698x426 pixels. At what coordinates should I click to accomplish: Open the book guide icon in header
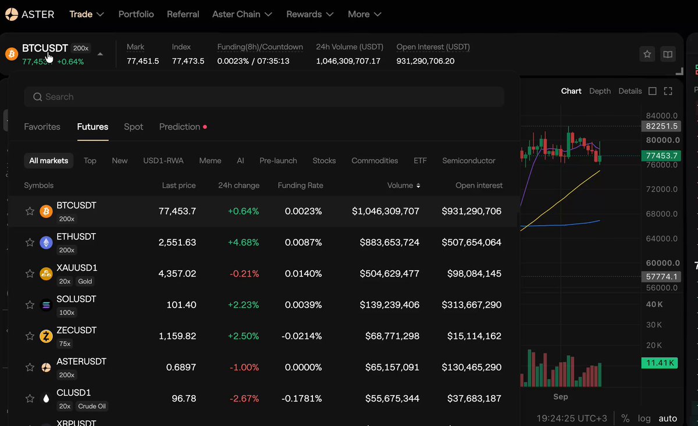pos(668,54)
